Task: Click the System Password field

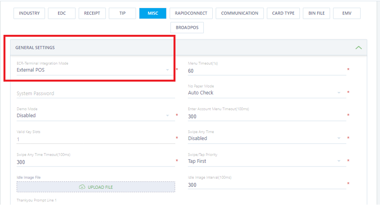Action: 95,93
